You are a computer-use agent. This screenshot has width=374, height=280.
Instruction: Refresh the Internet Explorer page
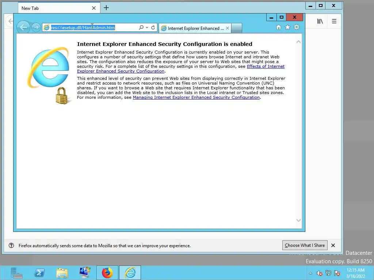pyautogui.click(x=153, y=28)
